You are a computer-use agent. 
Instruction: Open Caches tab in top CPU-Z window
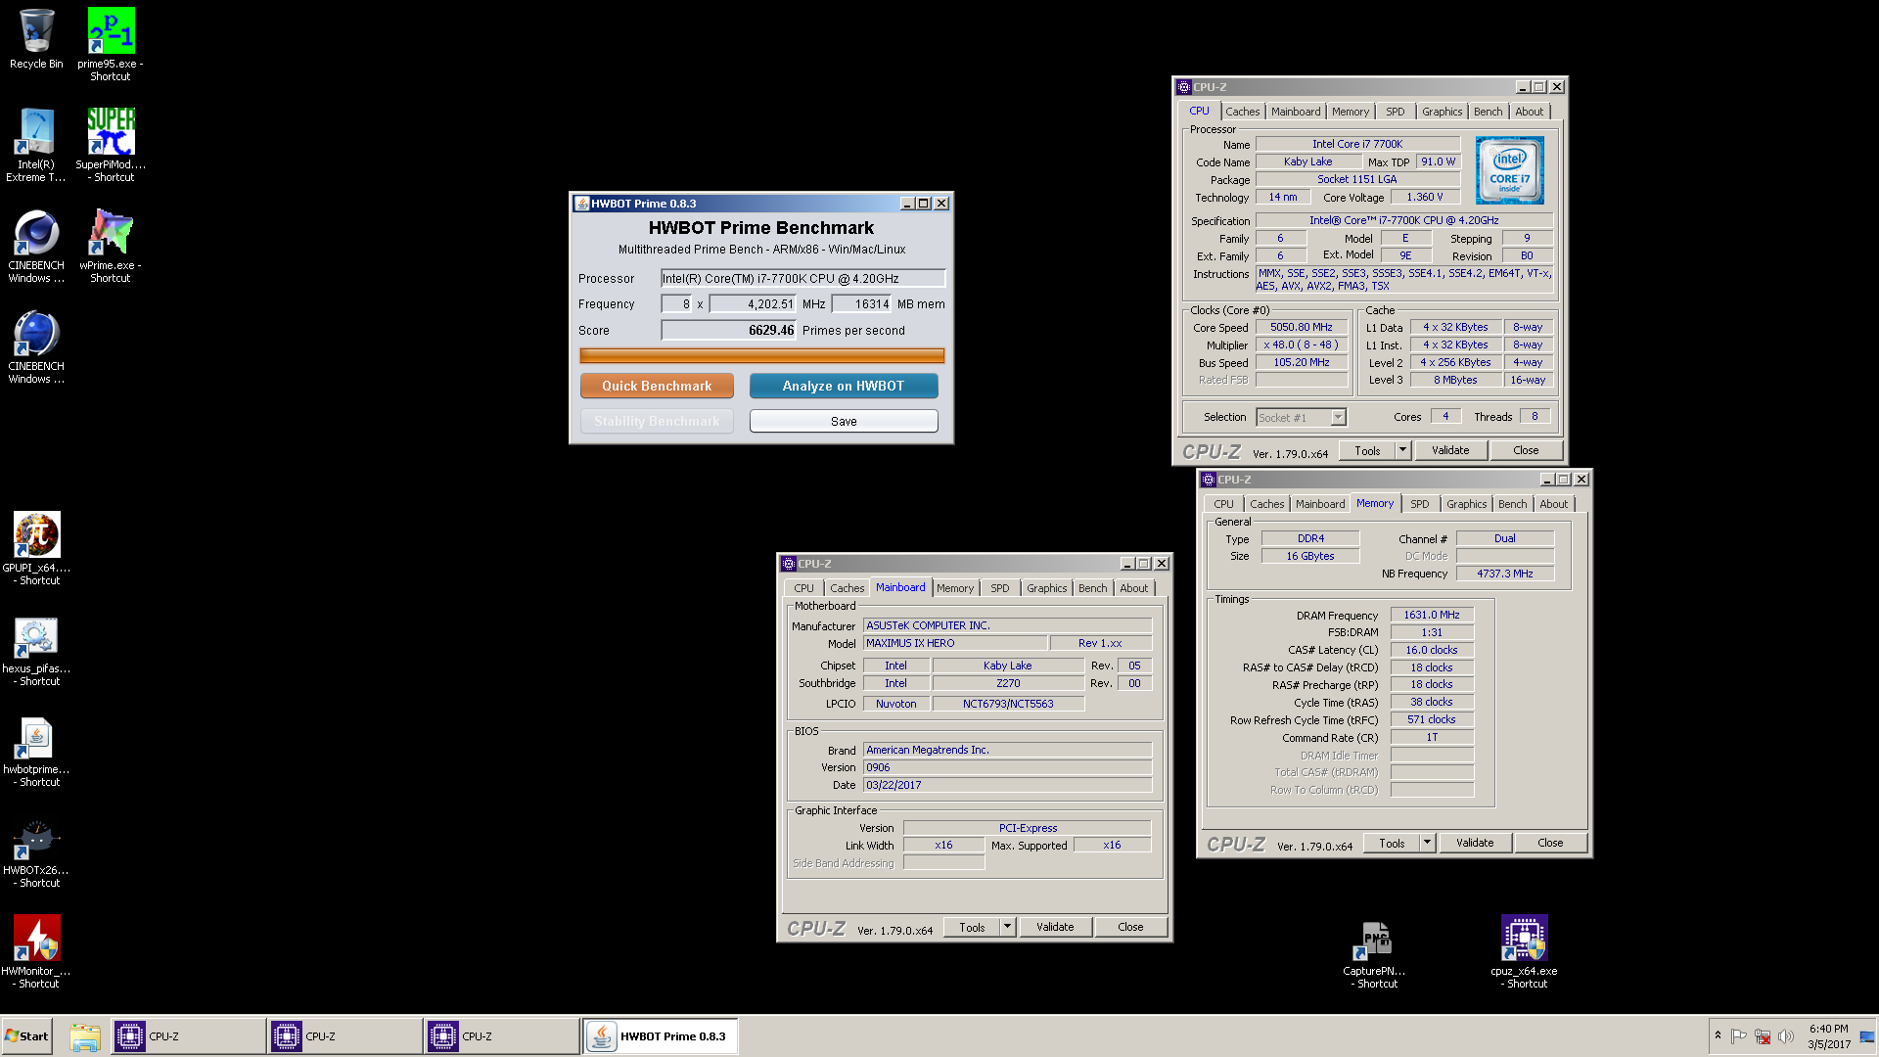pos(1242,112)
